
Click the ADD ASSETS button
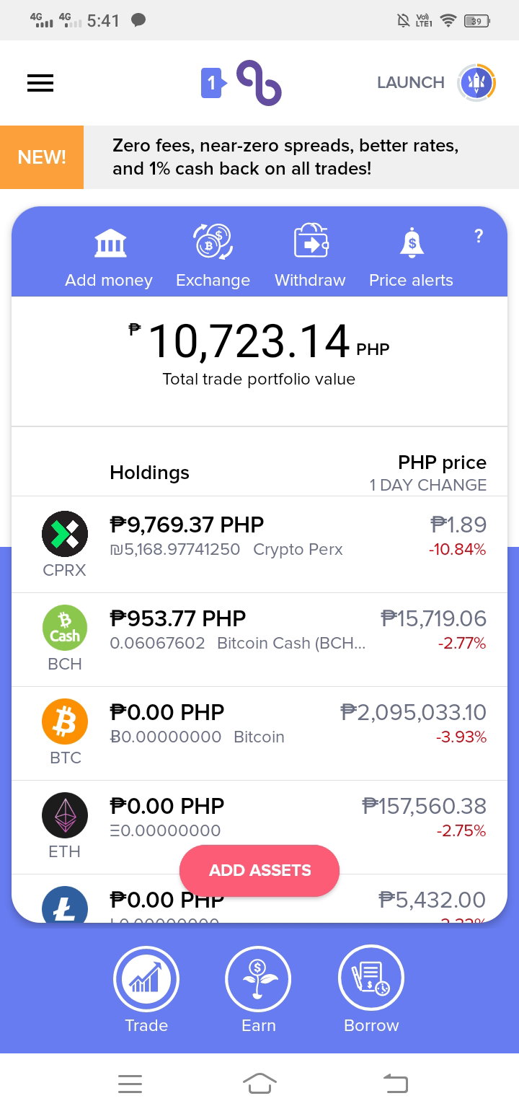click(x=259, y=870)
